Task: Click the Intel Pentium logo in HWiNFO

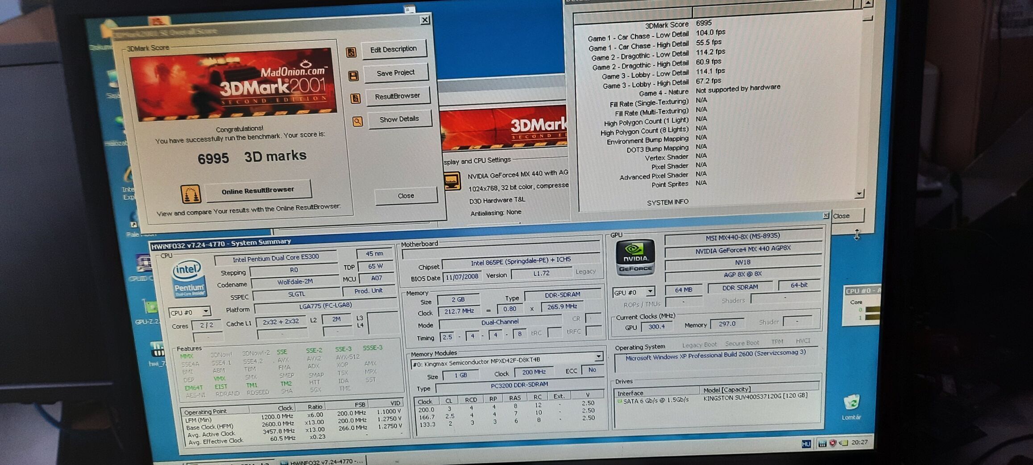Action: coord(189,278)
